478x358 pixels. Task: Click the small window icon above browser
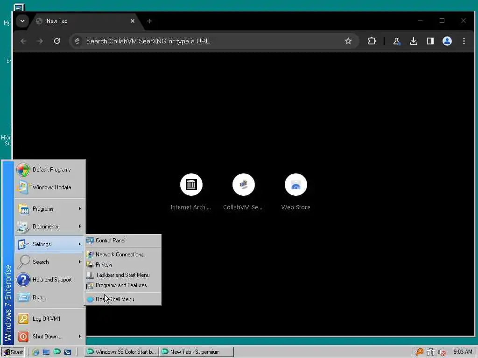pyautogui.click(x=19, y=7)
